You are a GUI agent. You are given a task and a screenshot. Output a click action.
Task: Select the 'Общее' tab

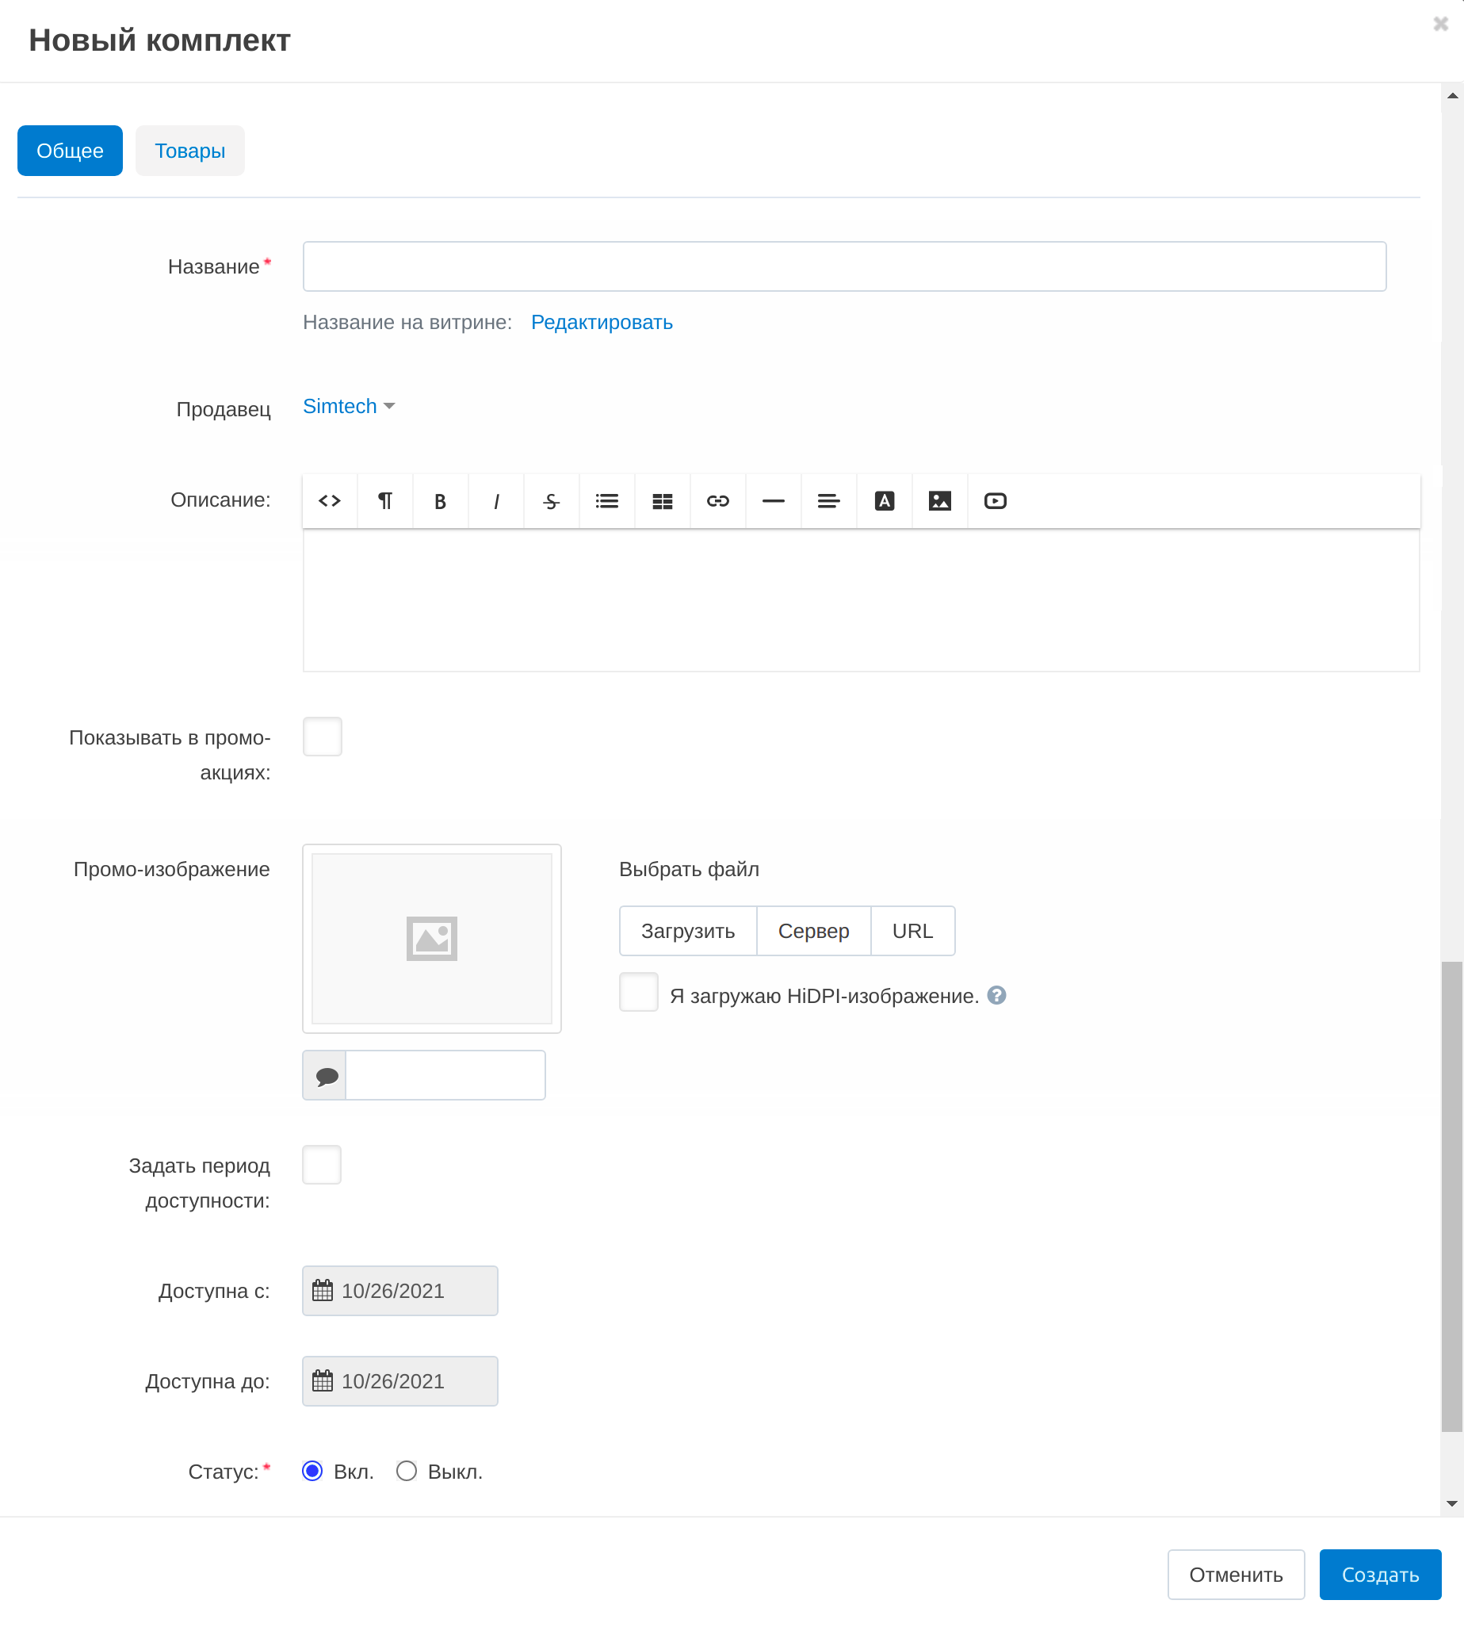point(70,151)
